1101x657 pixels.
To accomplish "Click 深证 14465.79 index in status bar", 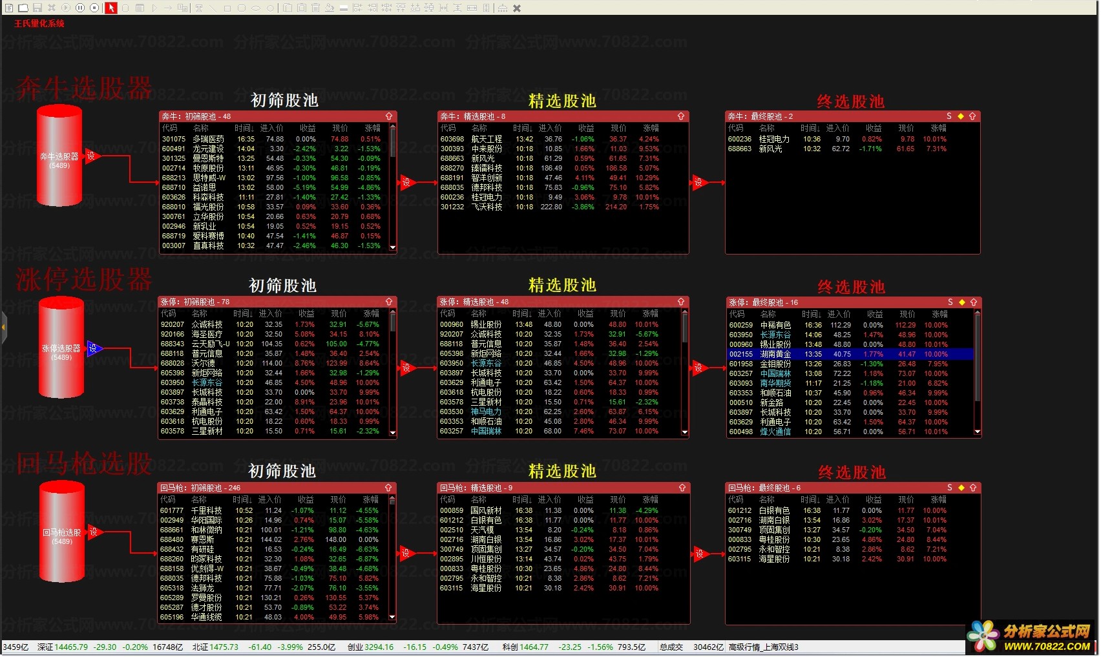I will coord(63,647).
